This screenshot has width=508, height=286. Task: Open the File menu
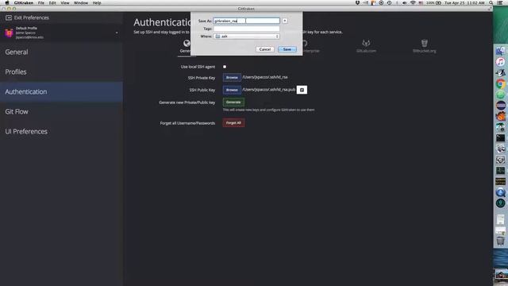click(41, 3)
